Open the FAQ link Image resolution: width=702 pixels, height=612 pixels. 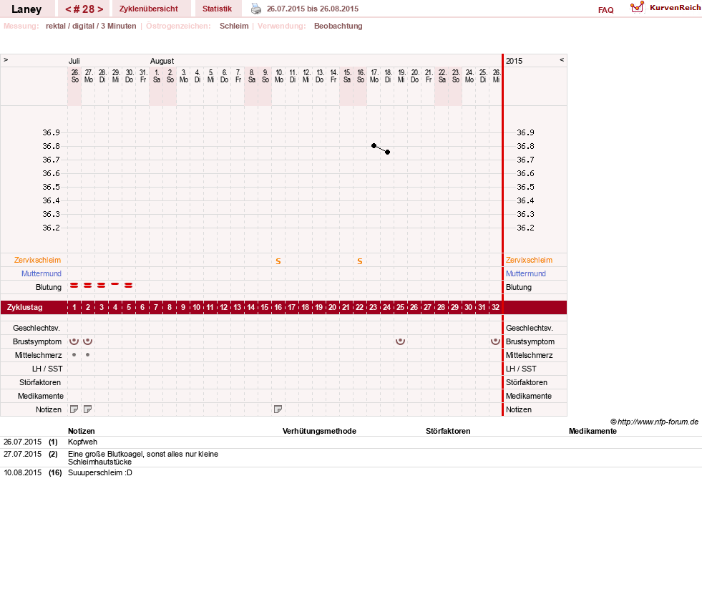click(x=605, y=10)
